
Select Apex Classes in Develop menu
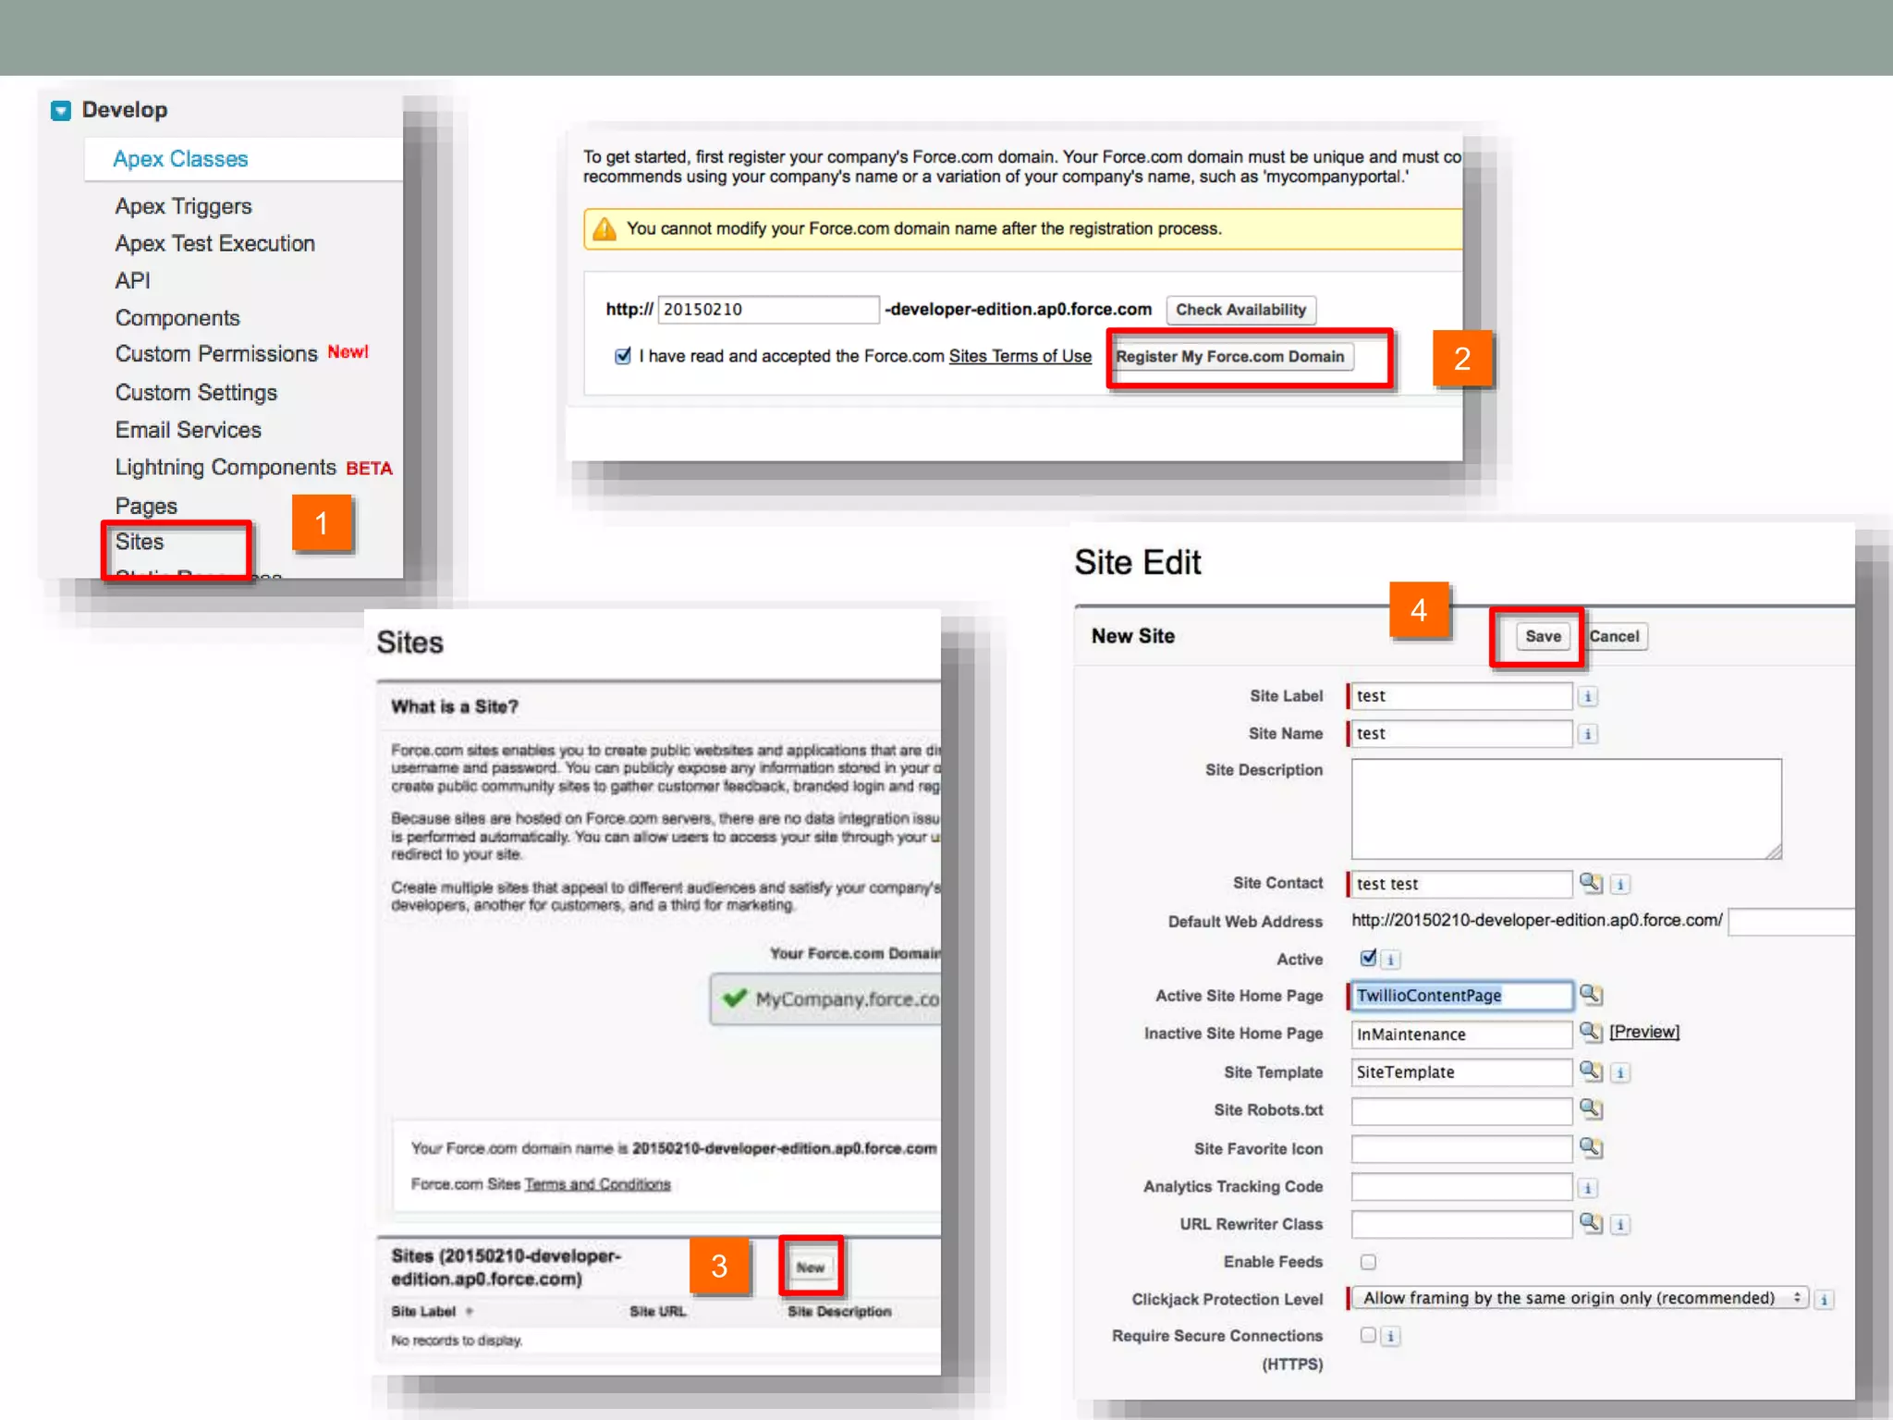[180, 159]
